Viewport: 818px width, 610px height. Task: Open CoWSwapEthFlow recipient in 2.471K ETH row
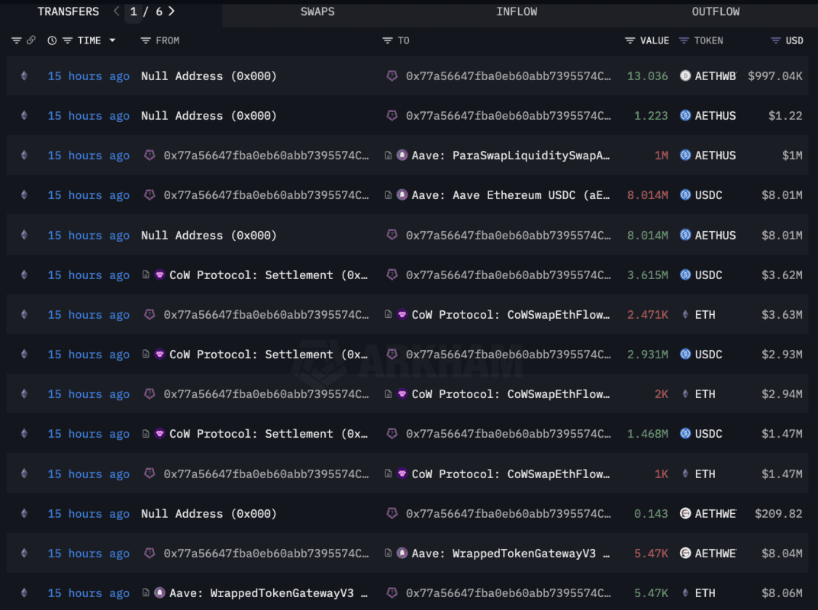(x=510, y=314)
